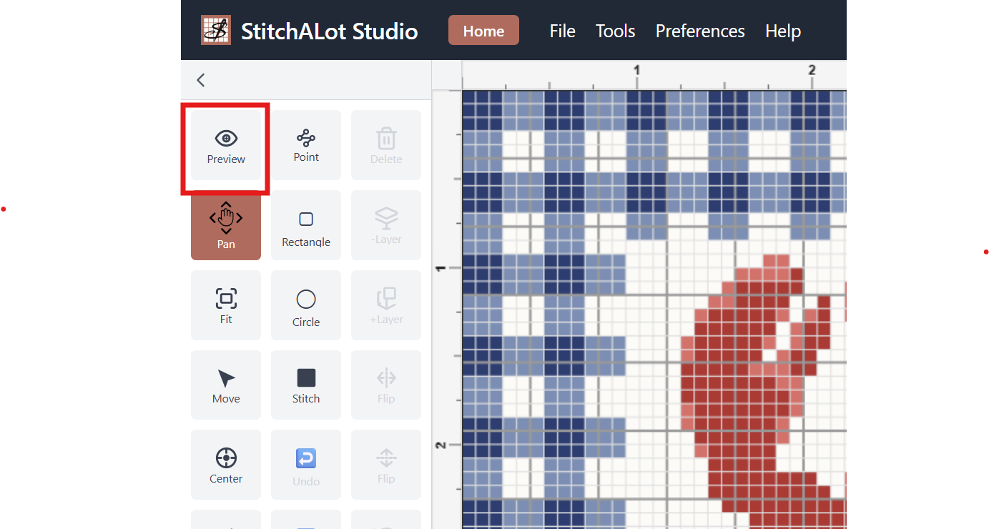
Task: Open the Help menu
Action: pos(782,31)
